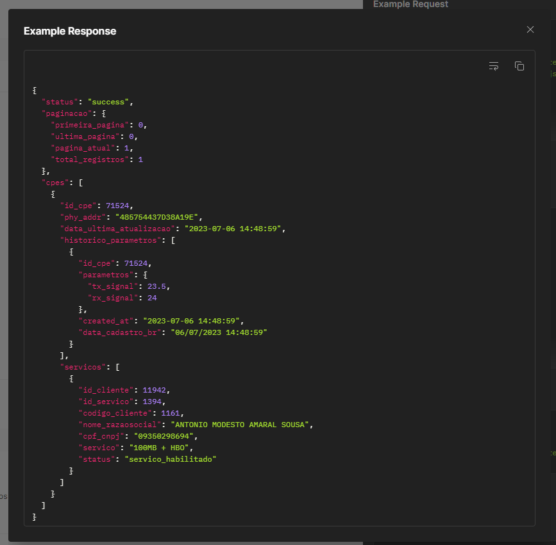This screenshot has width=556, height=545.
Task: Click the codigo_cliente value 1161
Action: [171, 413]
